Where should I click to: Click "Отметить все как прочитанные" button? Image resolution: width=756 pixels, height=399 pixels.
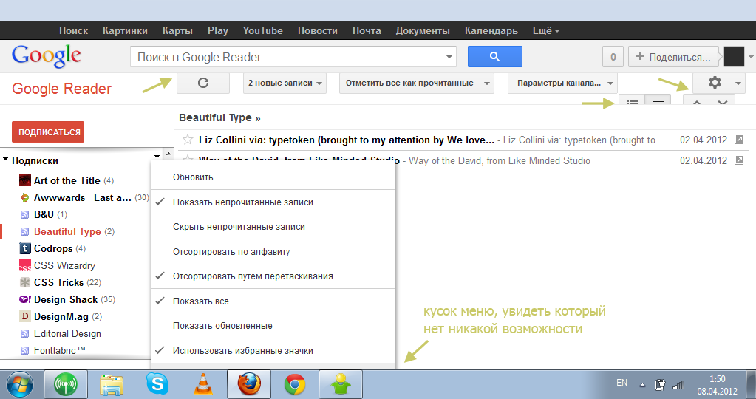[409, 83]
